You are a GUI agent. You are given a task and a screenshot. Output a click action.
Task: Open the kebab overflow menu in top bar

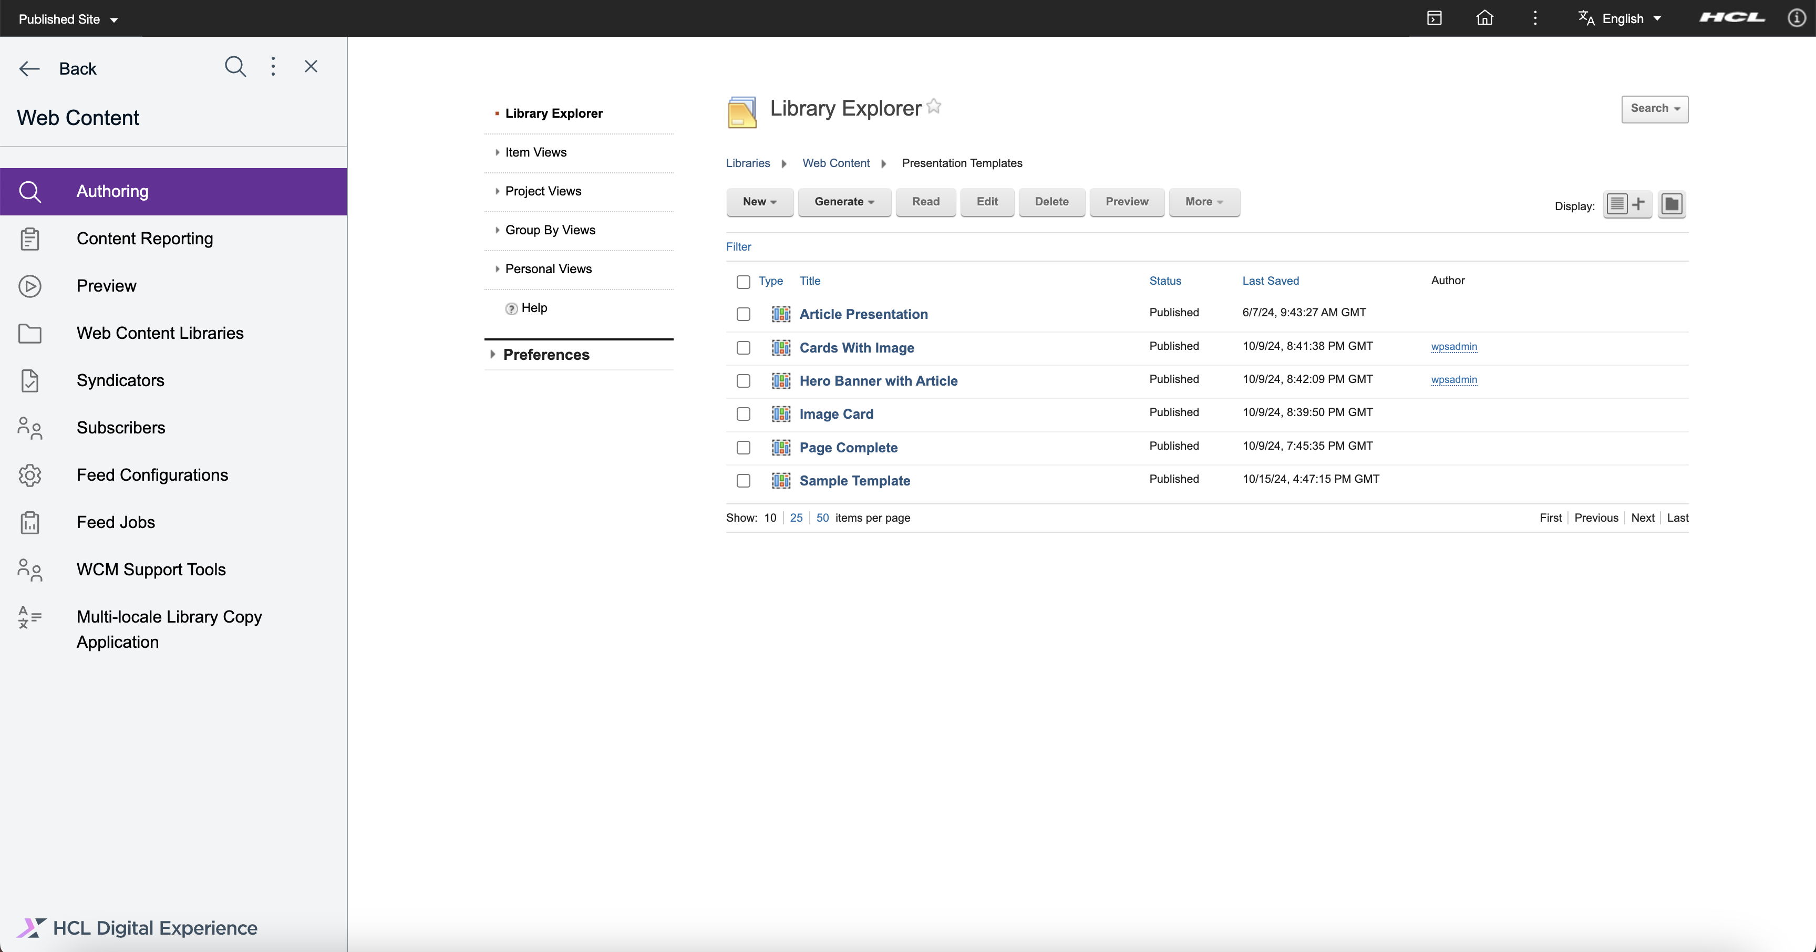[1535, 18]
